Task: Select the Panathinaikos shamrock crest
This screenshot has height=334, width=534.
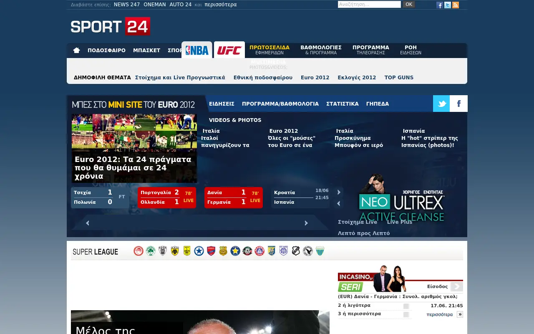Action: [151, 251]
